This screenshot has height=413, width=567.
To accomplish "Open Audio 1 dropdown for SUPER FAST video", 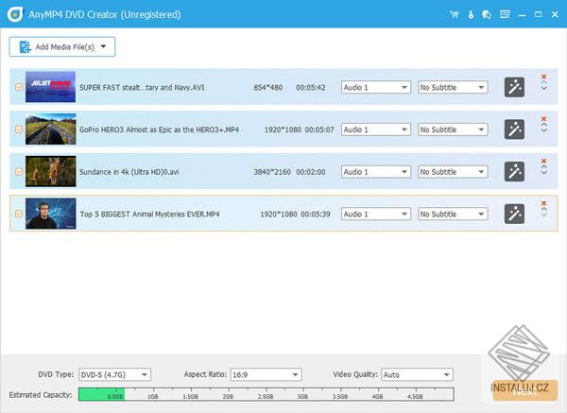I will 376,87.
